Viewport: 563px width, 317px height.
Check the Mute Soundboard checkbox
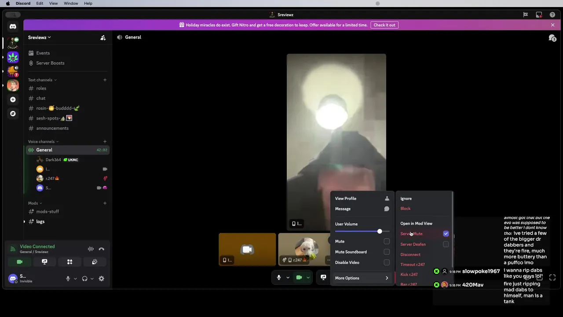tap(387, 252)
